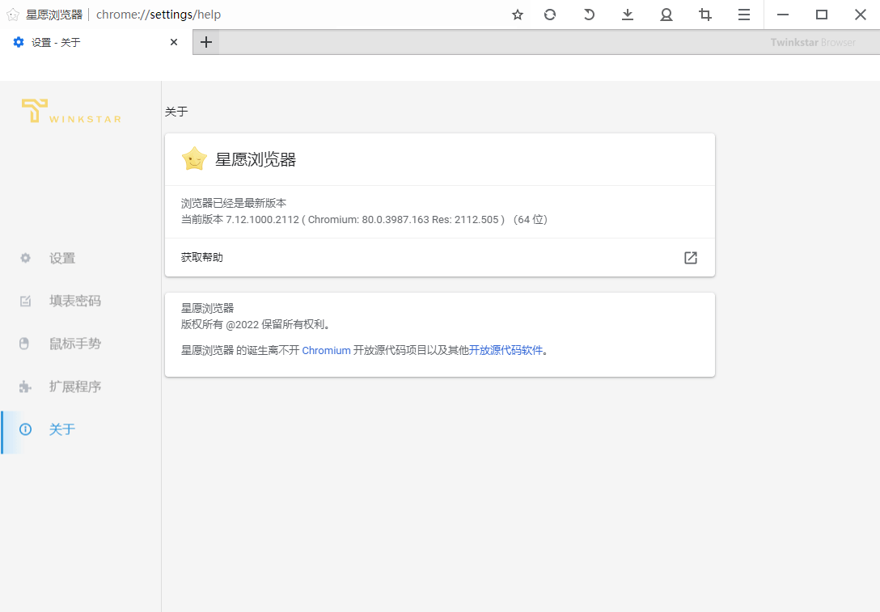Screen dimensions: 880x612
Task: Open 设置 in the sidebar
Action: (x=62, y=258)
